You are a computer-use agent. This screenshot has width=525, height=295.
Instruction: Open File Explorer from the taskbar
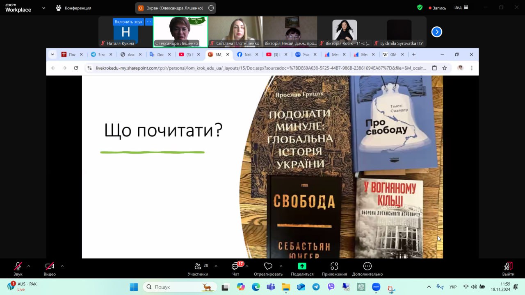tap(285, 287)
